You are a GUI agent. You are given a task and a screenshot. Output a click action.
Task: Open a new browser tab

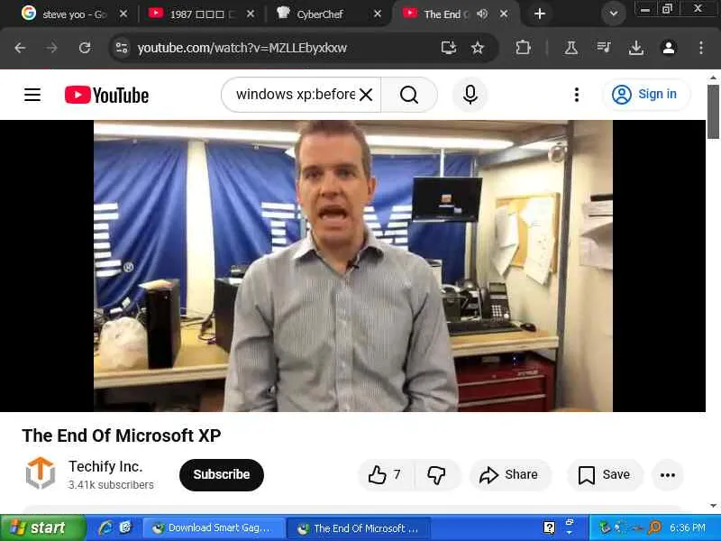[x=540, y=14]
